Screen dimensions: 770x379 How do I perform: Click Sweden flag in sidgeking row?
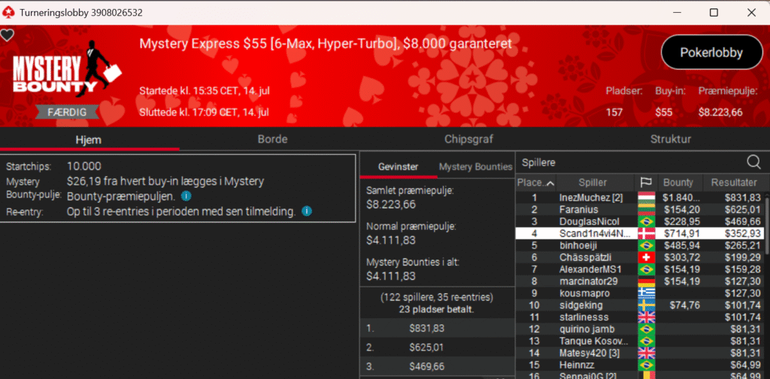click(646, 305)
